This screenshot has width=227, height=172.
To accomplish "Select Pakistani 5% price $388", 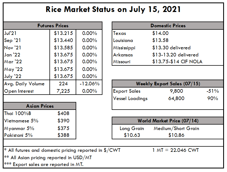I will click(x=63, y=135).
